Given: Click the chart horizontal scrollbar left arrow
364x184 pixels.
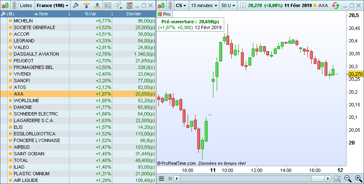Looking at the screenshot, I should click(x=176, y=179).
